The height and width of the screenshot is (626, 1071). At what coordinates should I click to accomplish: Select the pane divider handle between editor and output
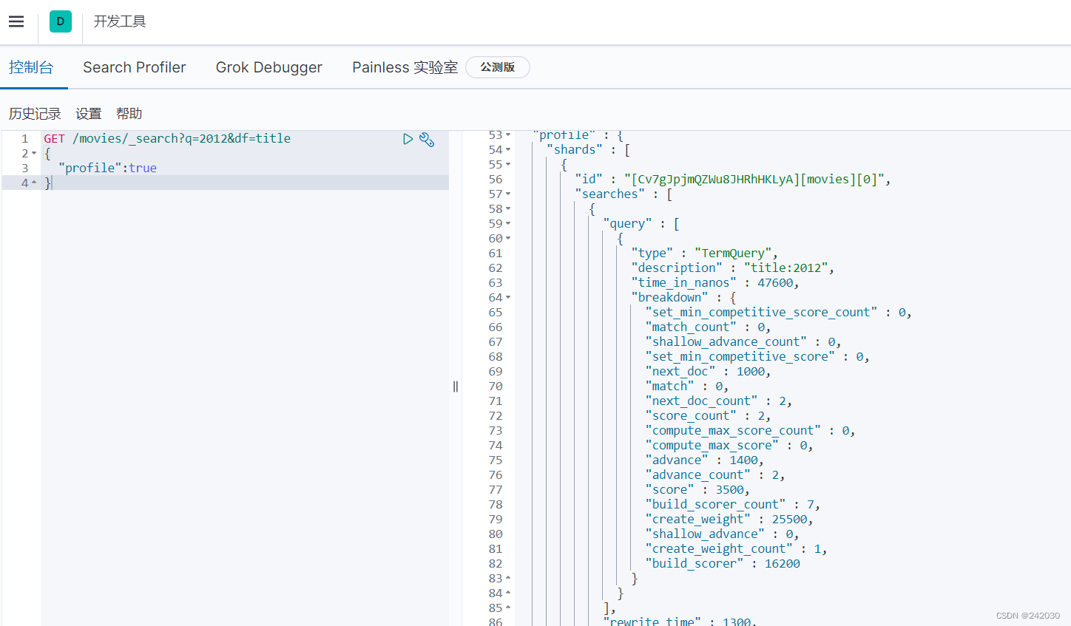456,386
